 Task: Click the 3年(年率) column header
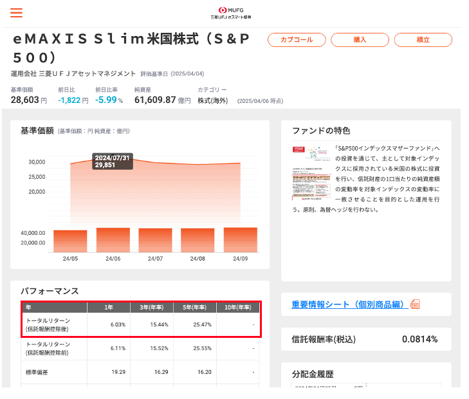click(x=152, y=307)
